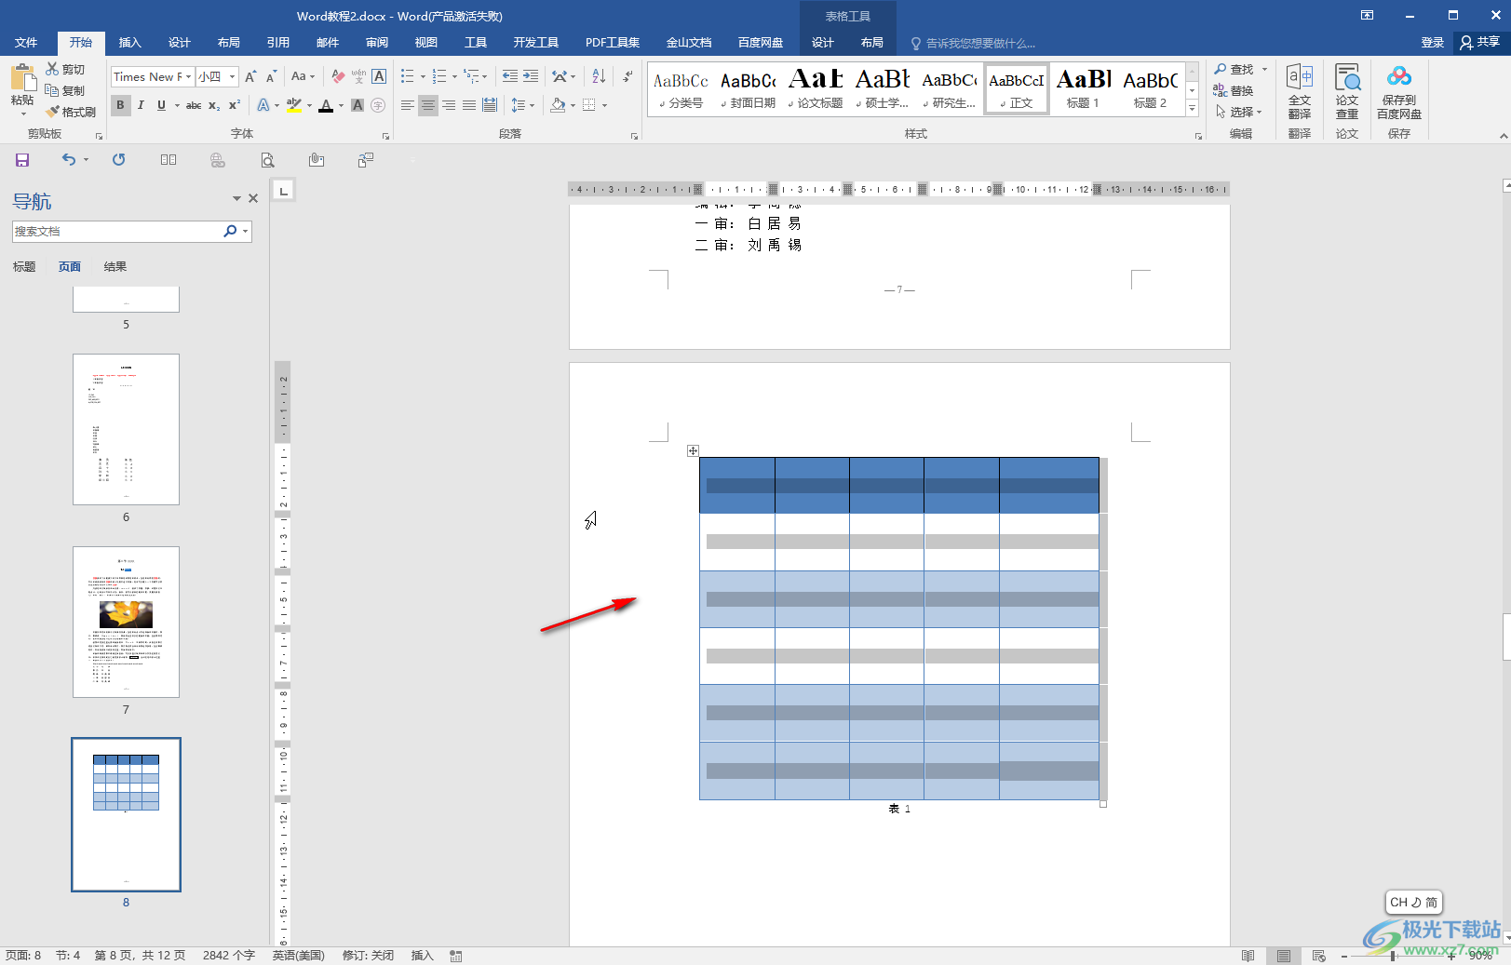Switch navigation to Headings (标题) tab
1511x965 pixels.
tap(24, 266)
